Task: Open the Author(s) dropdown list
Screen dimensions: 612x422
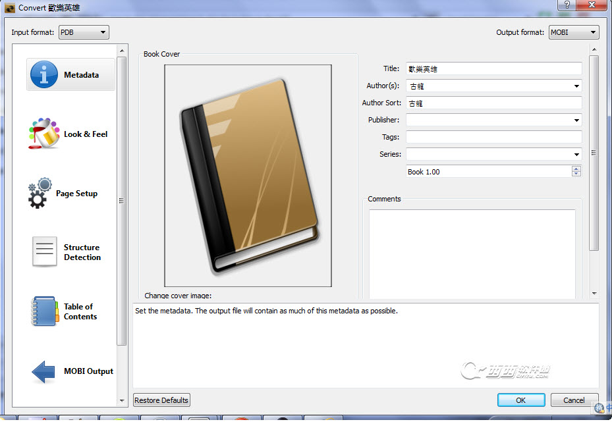Action: (x=576, y=86)
